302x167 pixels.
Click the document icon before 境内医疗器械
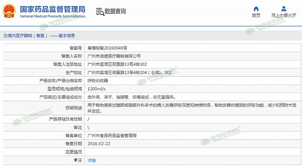click(5, 36)
